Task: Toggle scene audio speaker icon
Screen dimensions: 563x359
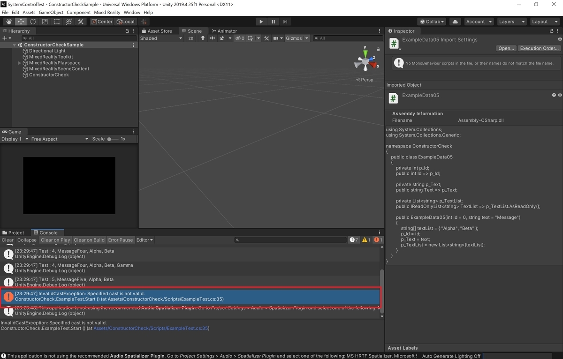Action: [212, 38]
